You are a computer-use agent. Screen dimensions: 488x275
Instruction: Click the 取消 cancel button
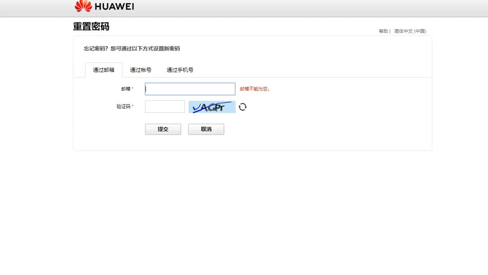click(x=206, y=129)
